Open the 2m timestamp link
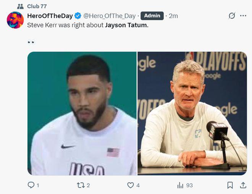This screenshot has width=252, height=194. point(173,16)
